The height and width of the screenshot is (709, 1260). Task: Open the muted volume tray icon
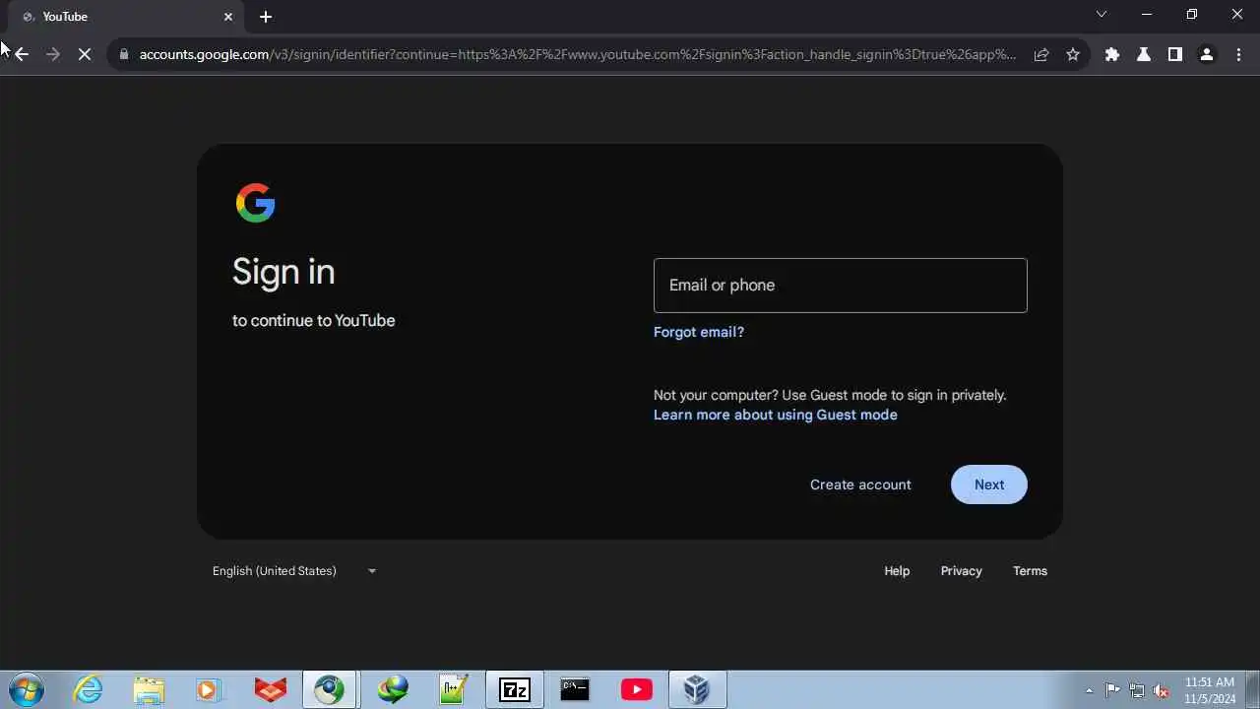1162,690
